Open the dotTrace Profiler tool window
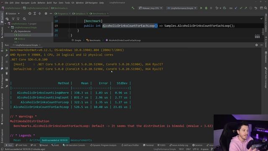268x151 pixels. coord(130,145)
